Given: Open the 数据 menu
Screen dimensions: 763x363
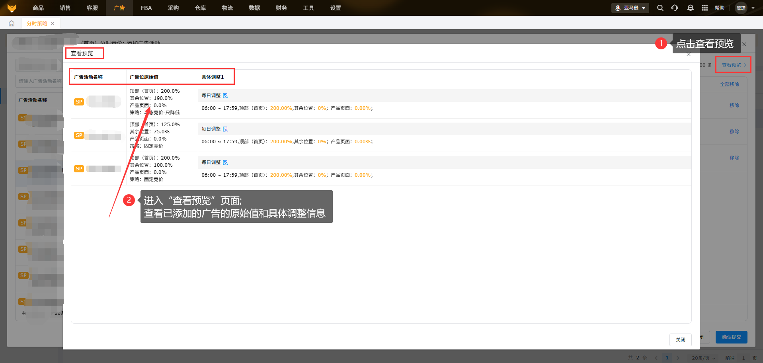Looking at the screenshot, I should point(254,8).
